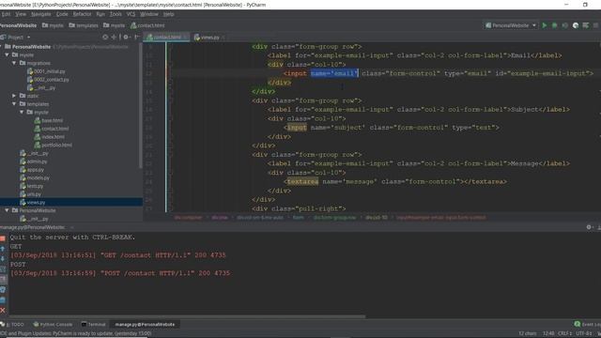Click the mysite breadcrumb in navigation bar
Image resolution: width=601 pixels, height=338 pixels.
coord(53,25)
